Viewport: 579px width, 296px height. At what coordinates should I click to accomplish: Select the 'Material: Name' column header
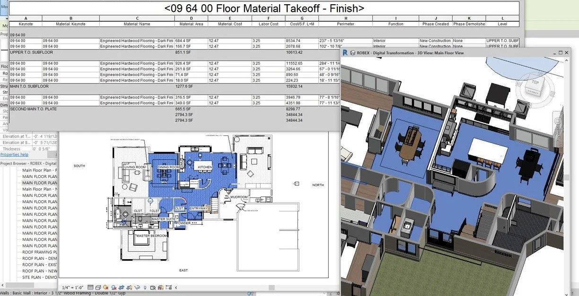click(x=137, y=24)
